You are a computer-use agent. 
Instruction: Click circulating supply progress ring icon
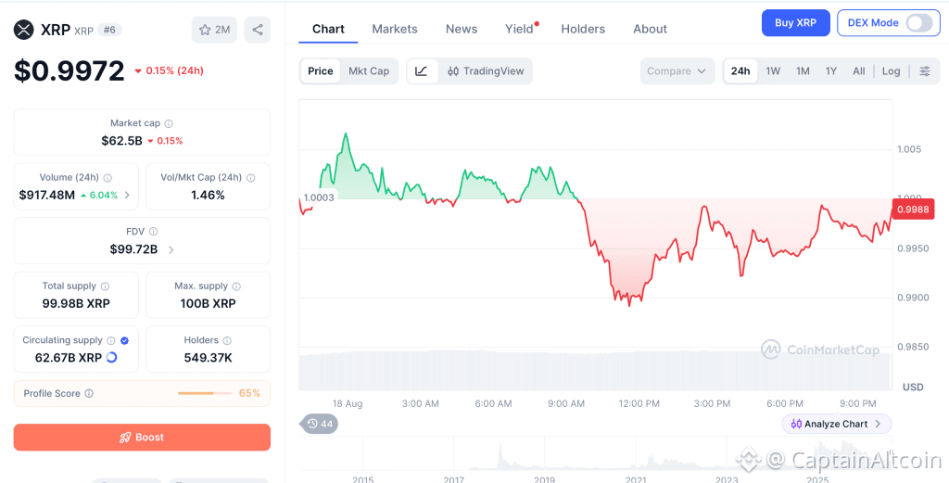[111, 358]
